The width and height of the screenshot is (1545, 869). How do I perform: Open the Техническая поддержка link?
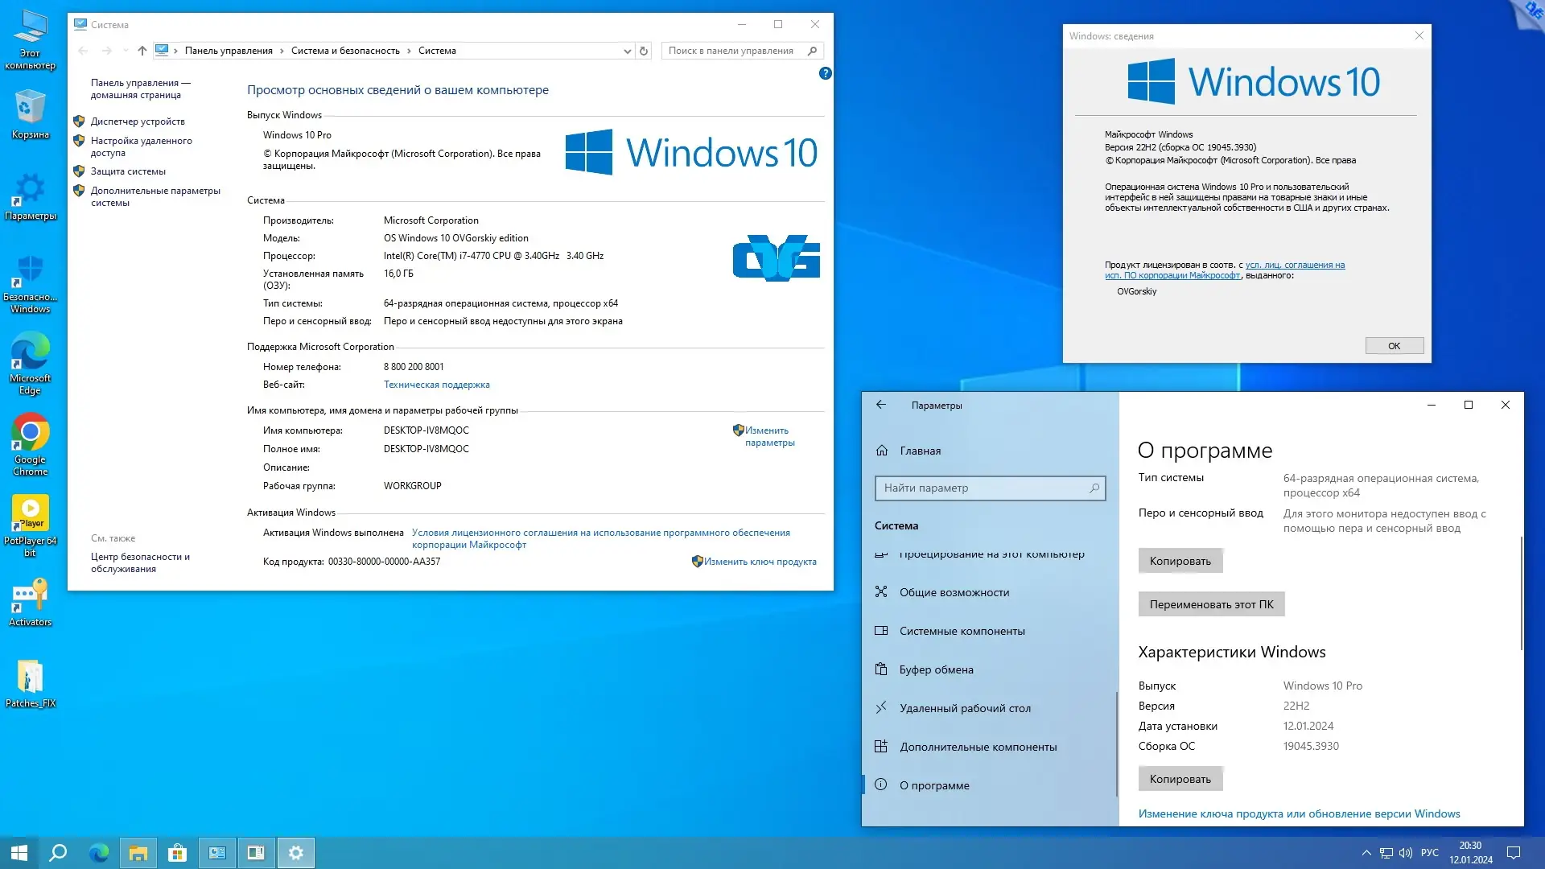[x=436, y=385]
